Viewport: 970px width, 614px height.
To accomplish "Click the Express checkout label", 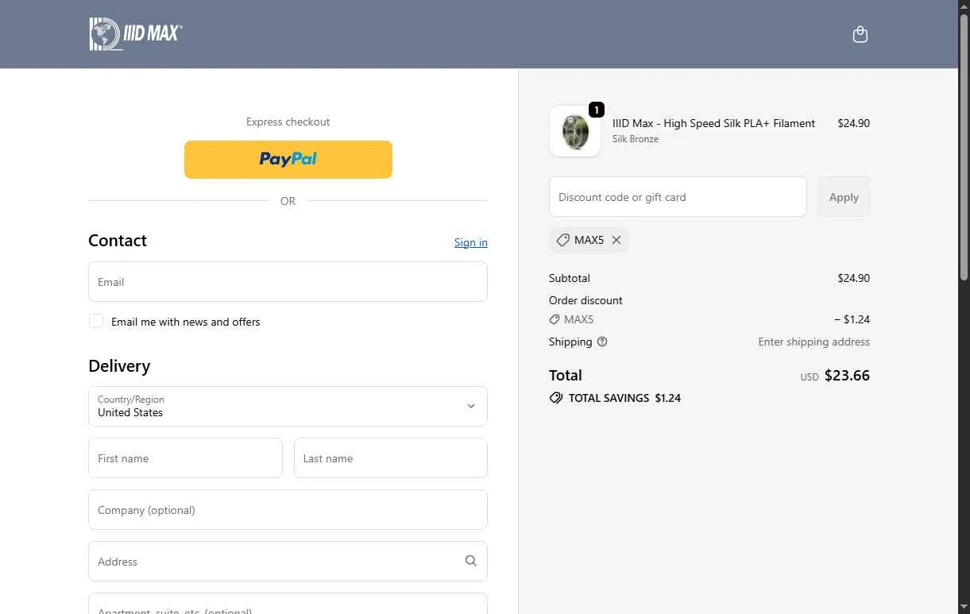I will point(288,122).
